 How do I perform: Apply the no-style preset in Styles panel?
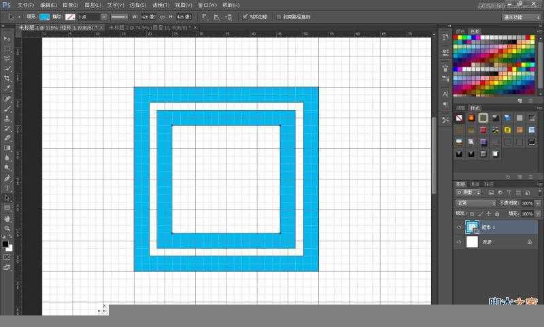[x=459, y=118]
